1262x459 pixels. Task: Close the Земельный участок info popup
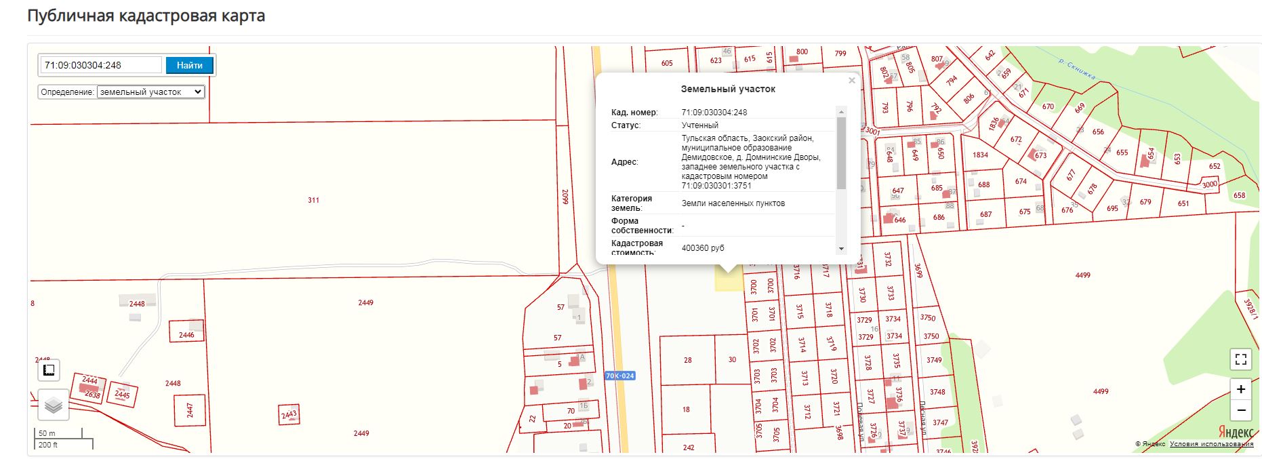point(852,81)
